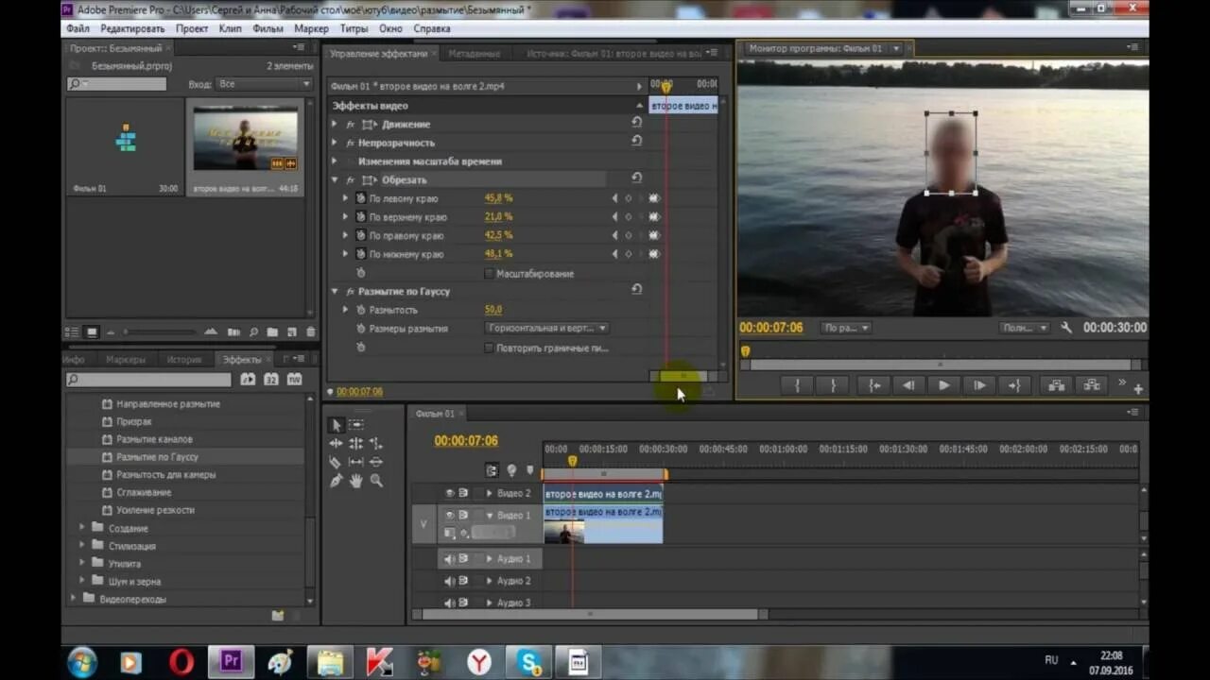Expand the Движение effect group
Image resolution: width=1210 pixels, height=680 pixels.
click(335, 124)
